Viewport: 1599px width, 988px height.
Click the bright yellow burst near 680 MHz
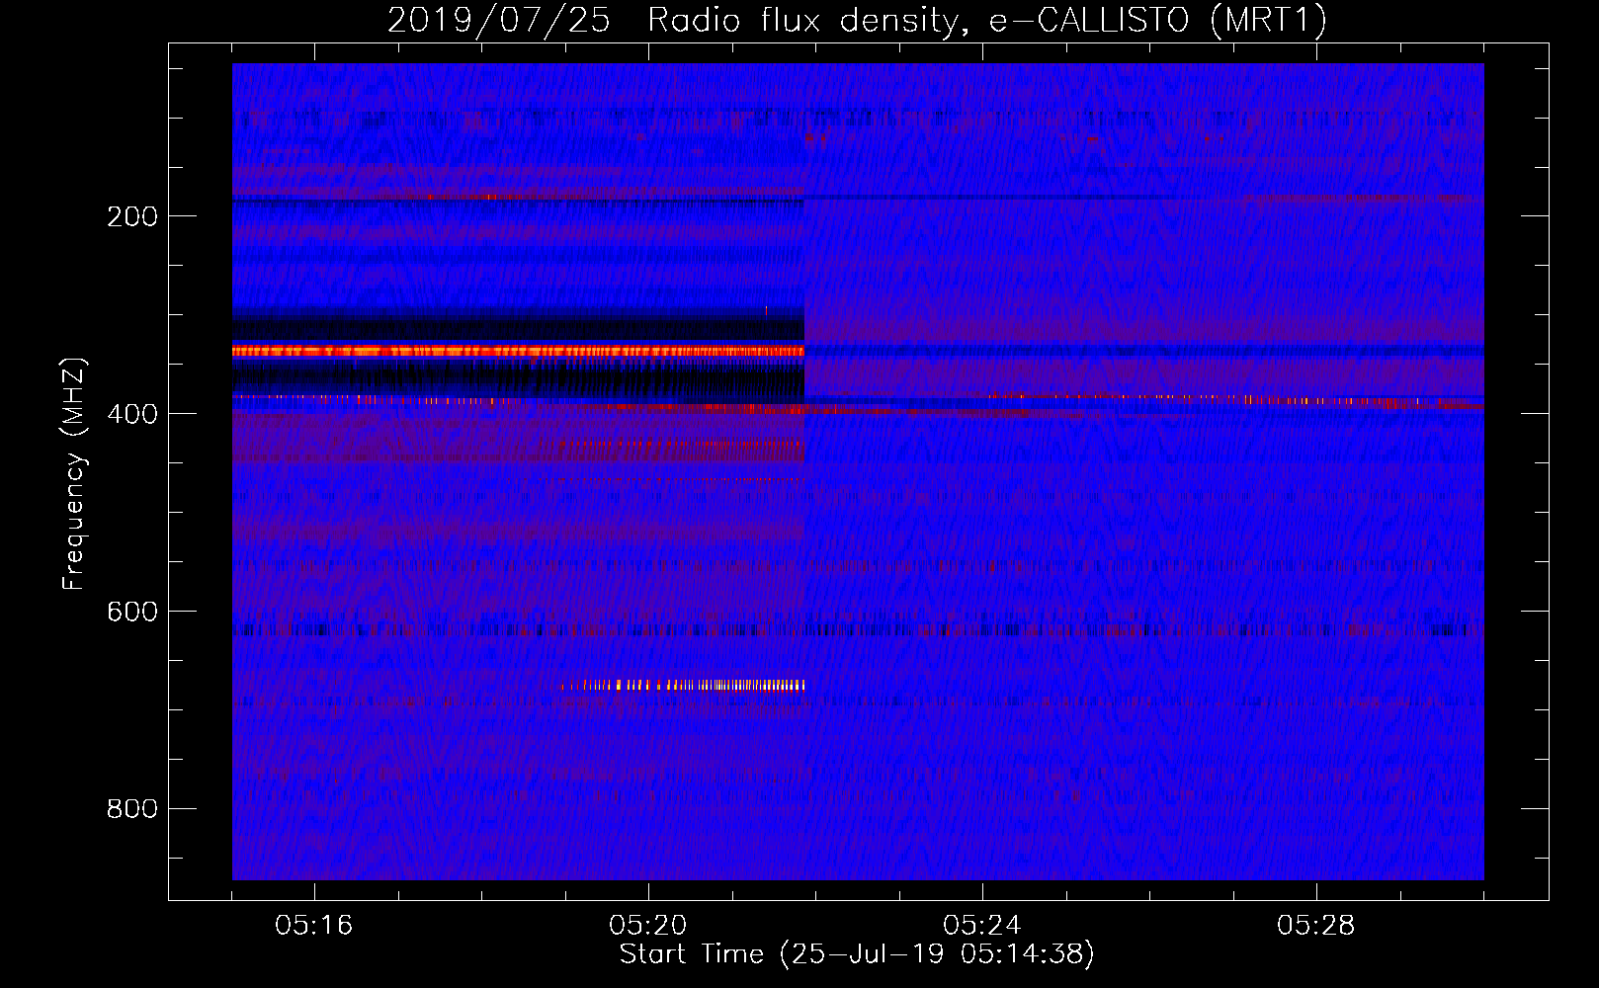click(684, 685)
